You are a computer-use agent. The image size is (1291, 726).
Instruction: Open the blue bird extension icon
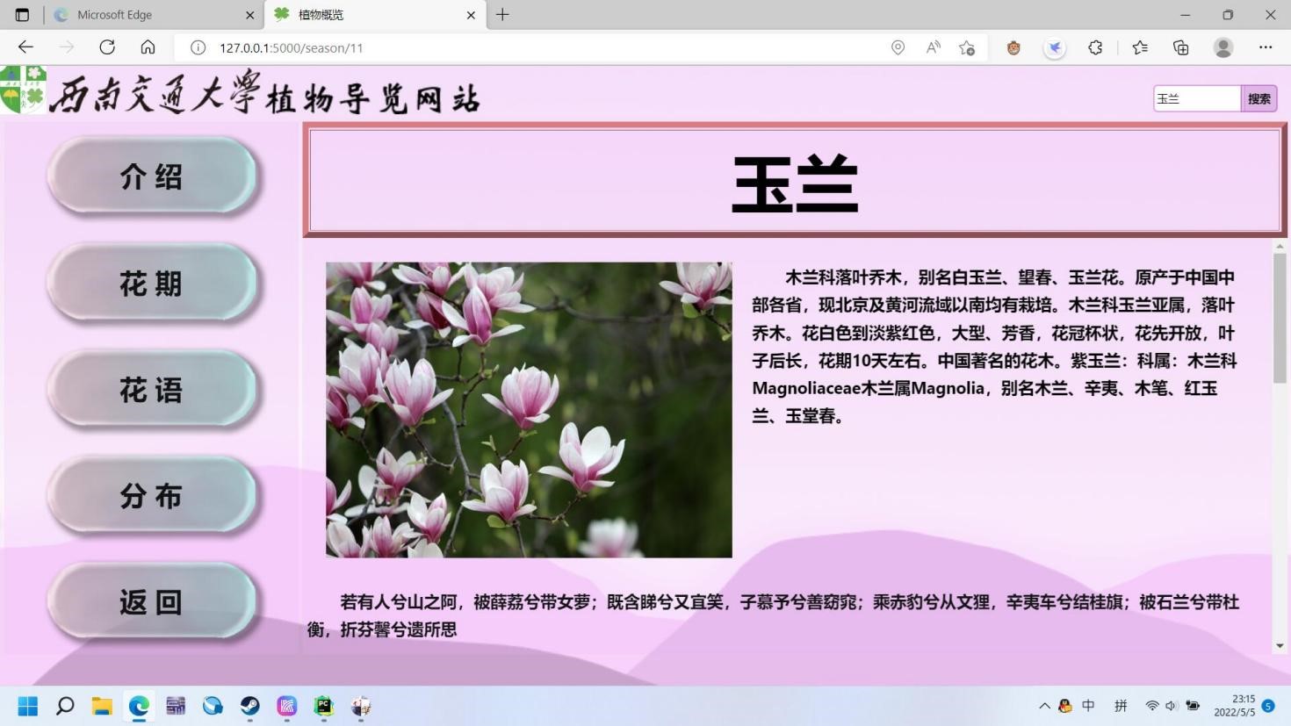pyautogui.click(x=1055, y=47)
